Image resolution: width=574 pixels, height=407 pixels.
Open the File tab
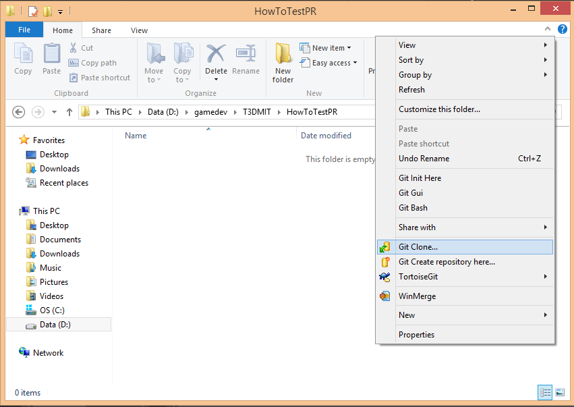coord(24,30)
